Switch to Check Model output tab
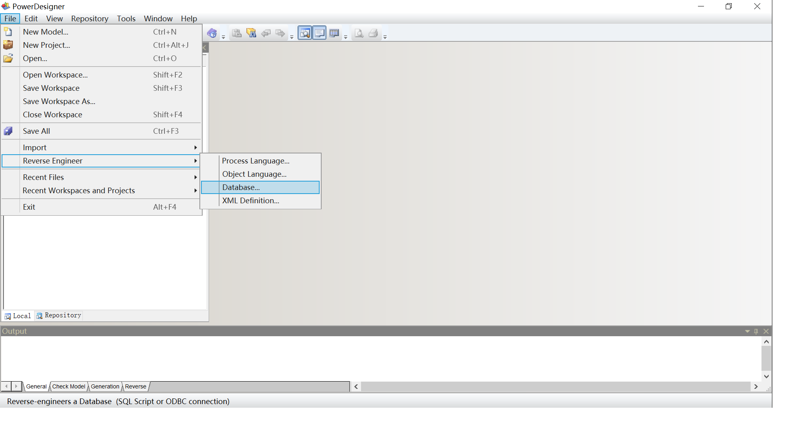The image size is (786, 431). pos(69,386)
